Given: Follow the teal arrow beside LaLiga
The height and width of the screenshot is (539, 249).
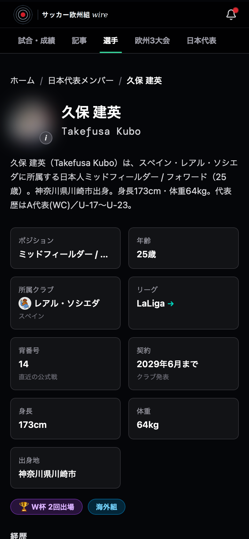Looking at the screenshot, I should pyautogui.click(x=171, y=304).
